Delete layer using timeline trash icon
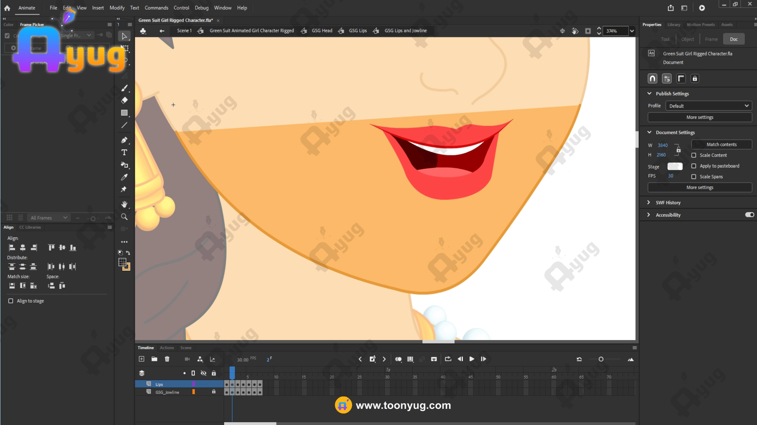 [167, 359]
